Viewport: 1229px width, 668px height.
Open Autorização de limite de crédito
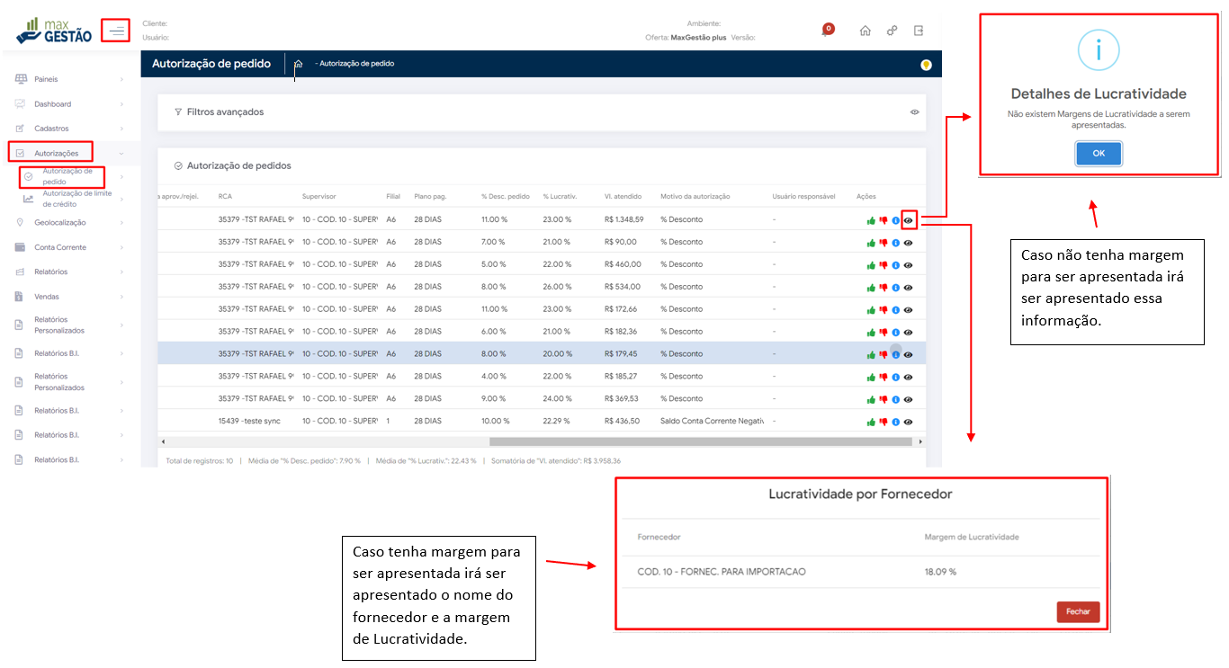point(77,199)
